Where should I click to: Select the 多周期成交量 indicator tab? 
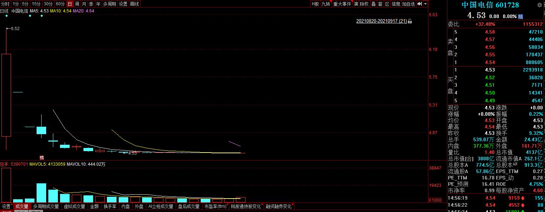(x=46, y=206)
